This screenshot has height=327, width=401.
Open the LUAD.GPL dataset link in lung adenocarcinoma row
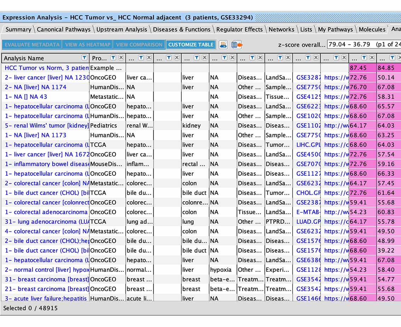pyautogui.click(x=308, y=222)
